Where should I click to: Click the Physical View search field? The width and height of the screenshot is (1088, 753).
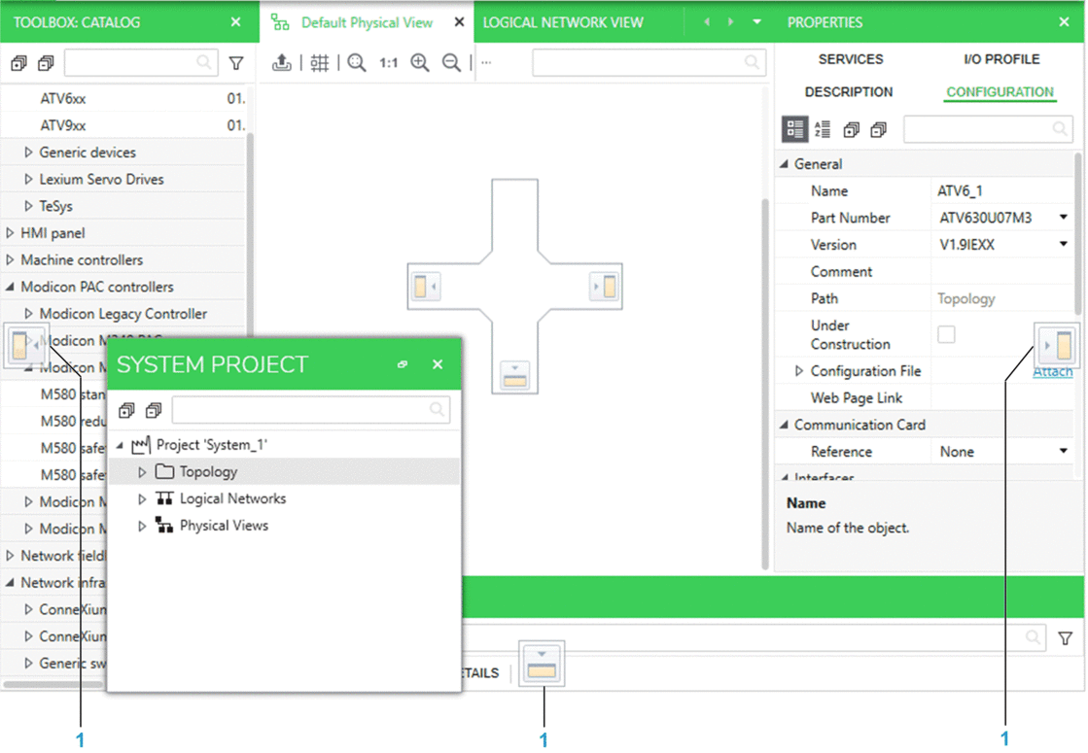649,62
